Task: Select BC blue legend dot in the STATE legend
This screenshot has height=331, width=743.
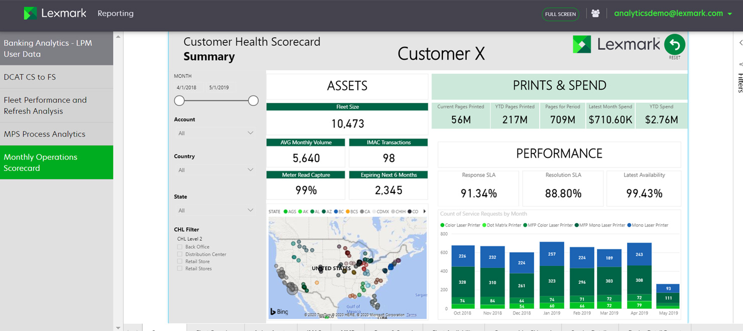Action: pos(336,212)
